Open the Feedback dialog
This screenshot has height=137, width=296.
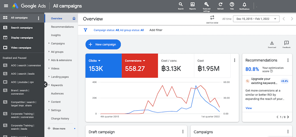click(286, 44)
